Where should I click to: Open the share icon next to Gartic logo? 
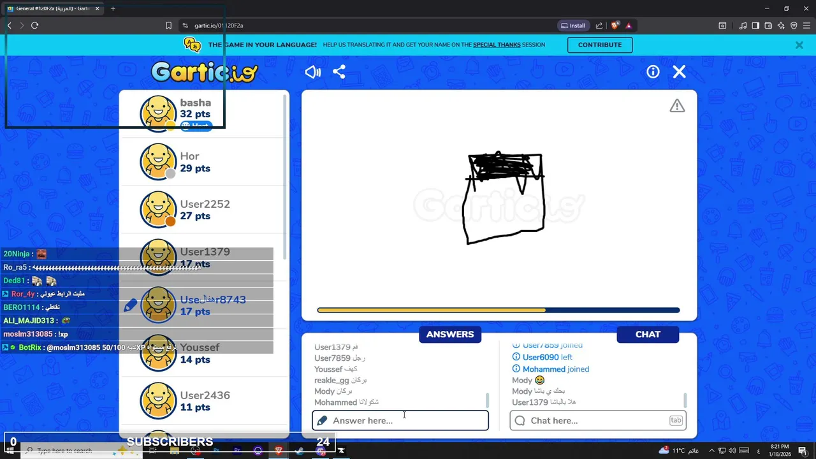point(339,72)
